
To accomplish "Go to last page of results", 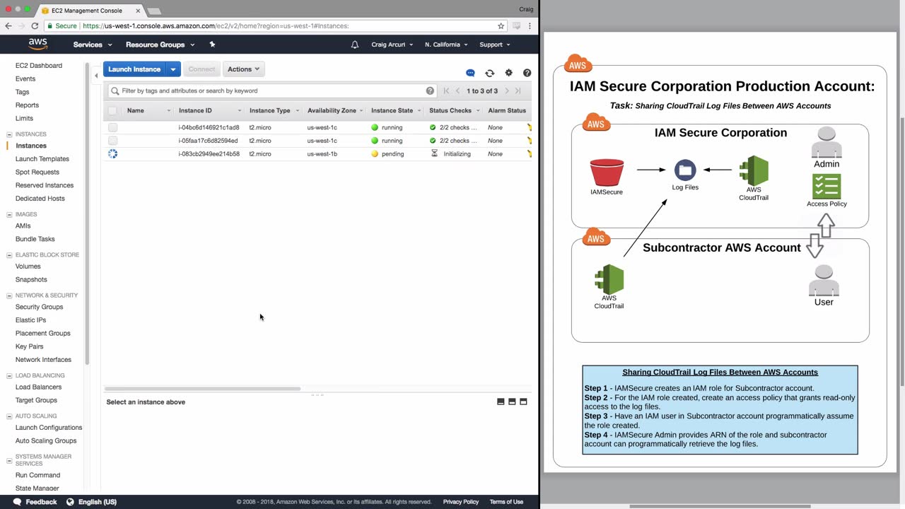I will coord(518,90).
